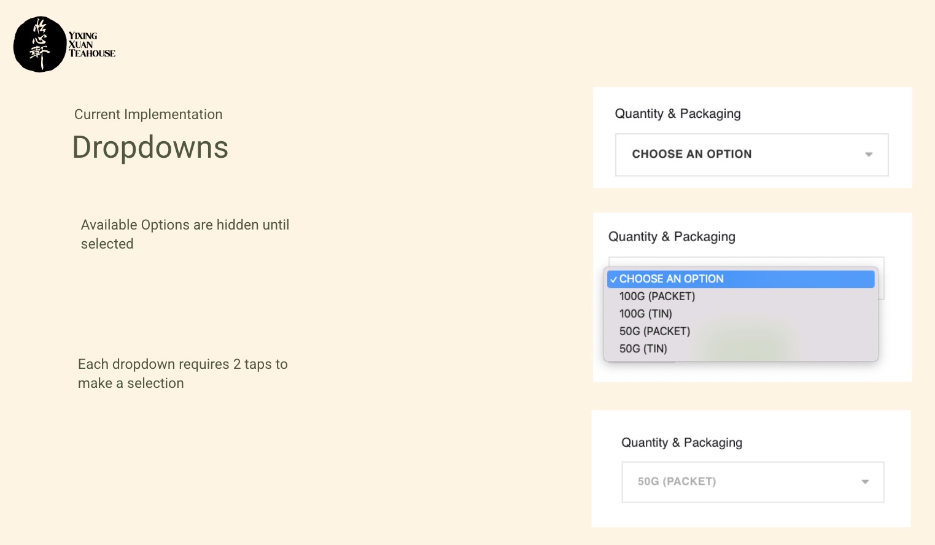This screenshot has height=545, width=935.
Task: Pick the '50G (PACKET)' list option
Action: click(741, 331)
